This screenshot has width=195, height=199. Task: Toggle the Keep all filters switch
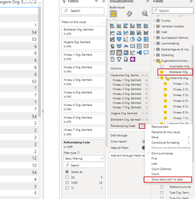point(143,148)
